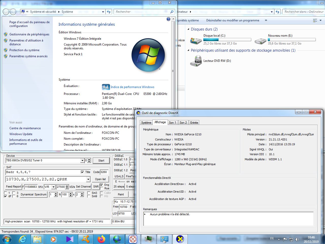Click the 4,1 performance score badge
The height and width of the screenshot is (244, 325).
click(106, 87)
